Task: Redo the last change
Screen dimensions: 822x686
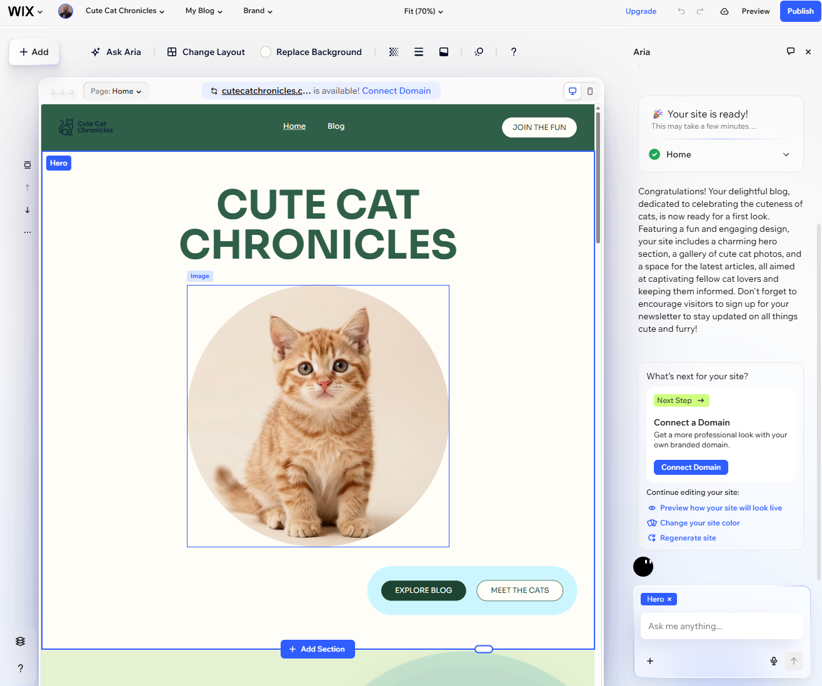Action: 700,11
